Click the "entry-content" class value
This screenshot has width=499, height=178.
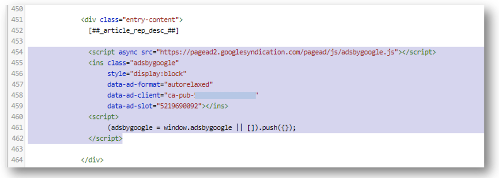click(x=150, y=20)
